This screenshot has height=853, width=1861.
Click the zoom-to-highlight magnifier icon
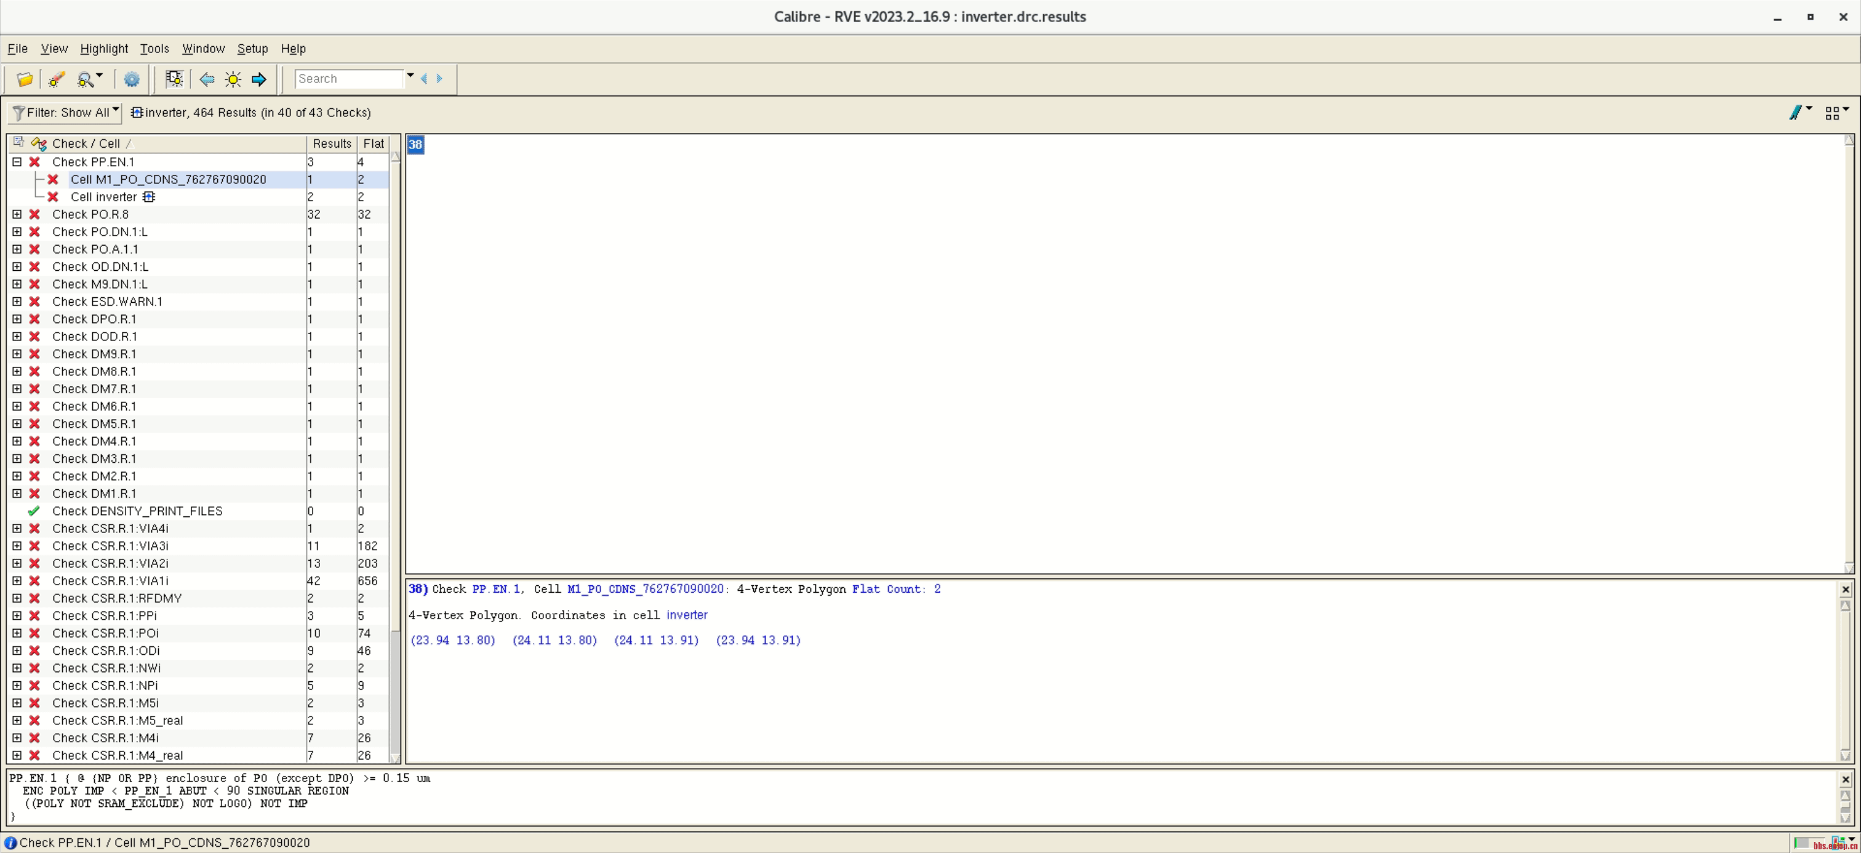tap(86, 79)
